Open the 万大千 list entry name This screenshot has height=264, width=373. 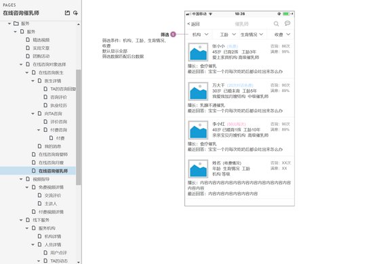[x=218, y=85]
